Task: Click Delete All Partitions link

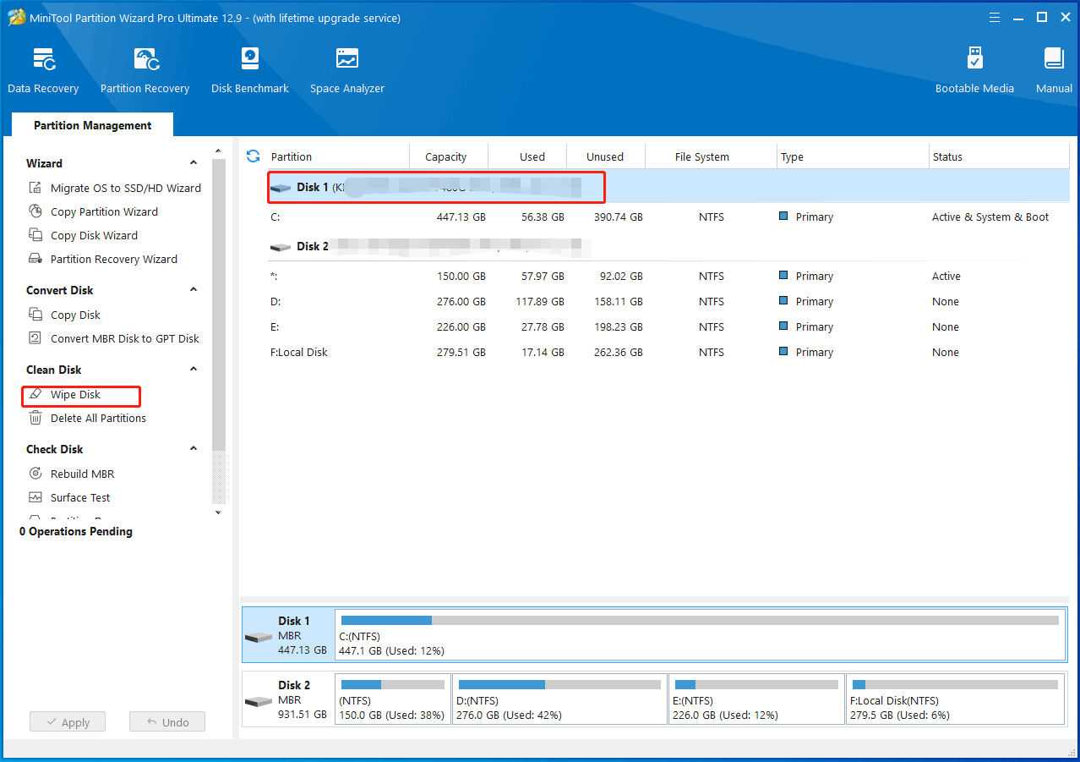Action: 98,418
